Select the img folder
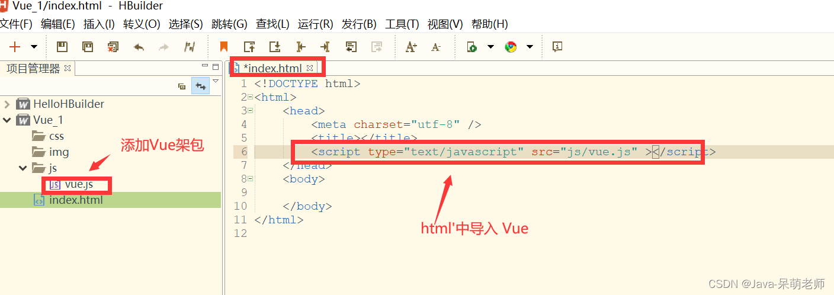 (59, 152)
